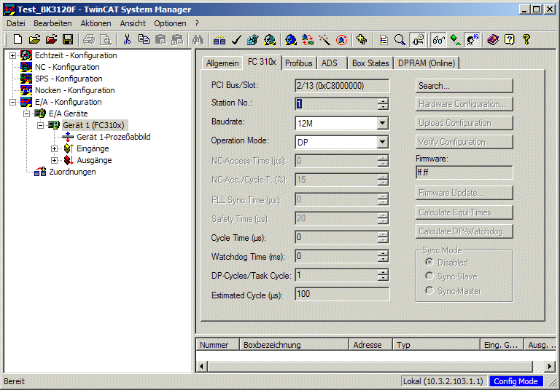Screen dimensions: 560x390
Task: Switch to the Profibus tab
Action: pos(298,63)
